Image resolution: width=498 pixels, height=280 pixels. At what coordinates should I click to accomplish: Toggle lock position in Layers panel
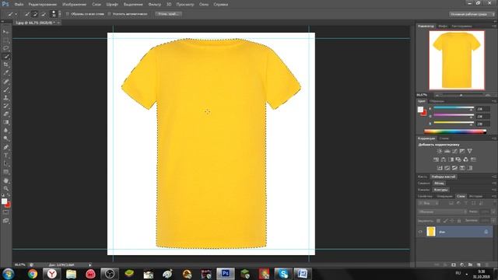[x=452, y=221]
